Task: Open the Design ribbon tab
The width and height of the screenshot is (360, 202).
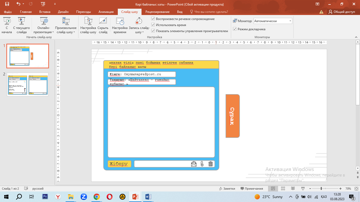Action: [63, 12]
